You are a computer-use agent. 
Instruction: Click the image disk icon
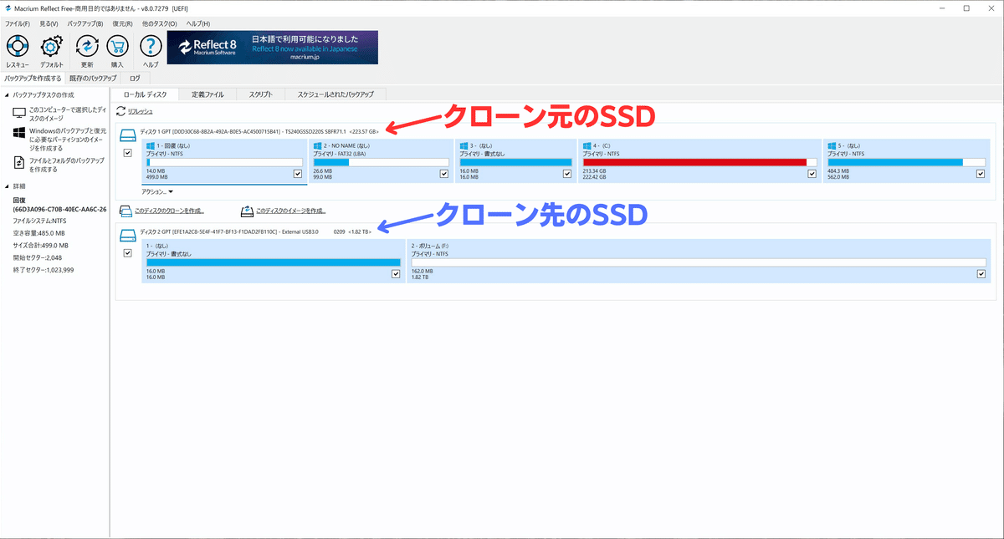click(x=248, y=211)
